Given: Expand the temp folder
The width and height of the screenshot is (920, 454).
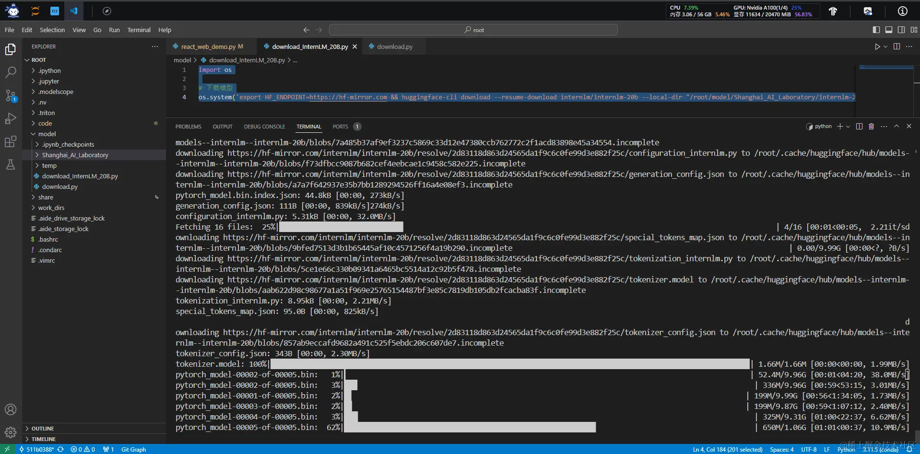Looking at the screenshot, I should pyautogui.click(x=94, y=165).
